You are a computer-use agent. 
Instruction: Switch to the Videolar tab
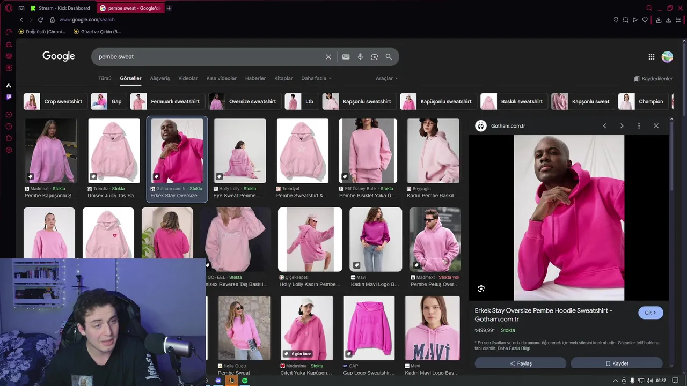pyautogui.click(x=188, y=78)
